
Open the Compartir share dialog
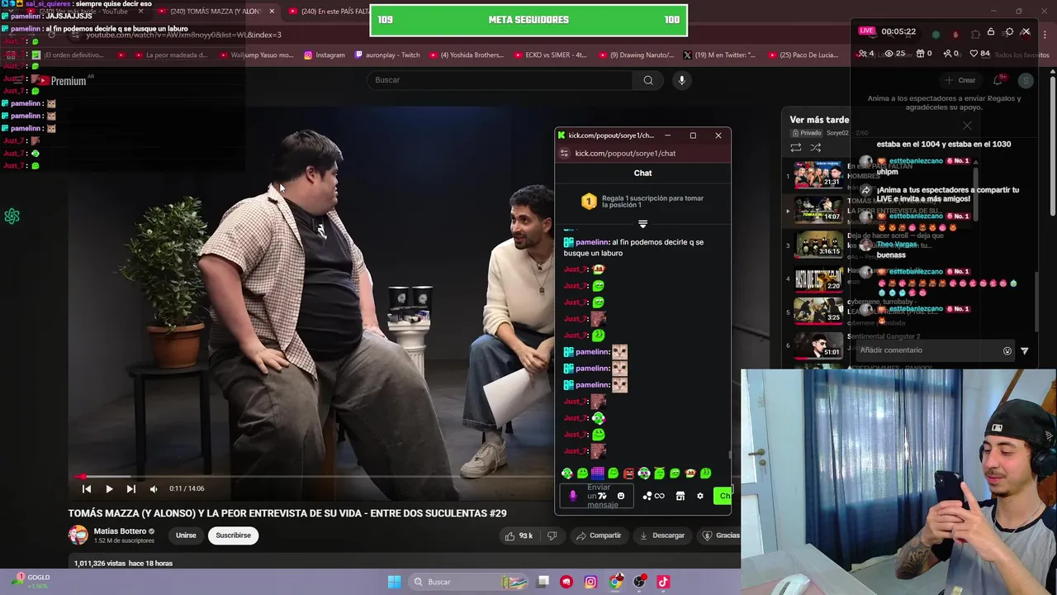coord(598,535)
